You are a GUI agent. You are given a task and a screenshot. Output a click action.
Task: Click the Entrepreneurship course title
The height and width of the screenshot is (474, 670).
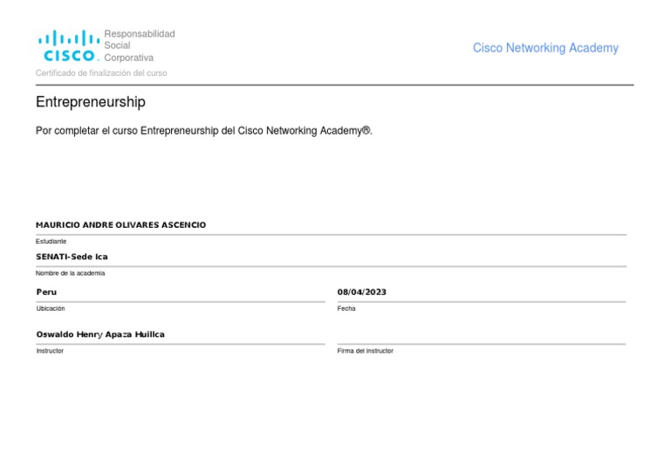(x=91, y=102)
